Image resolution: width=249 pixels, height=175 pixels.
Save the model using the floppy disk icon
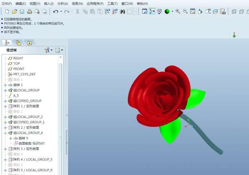point(22,12)
